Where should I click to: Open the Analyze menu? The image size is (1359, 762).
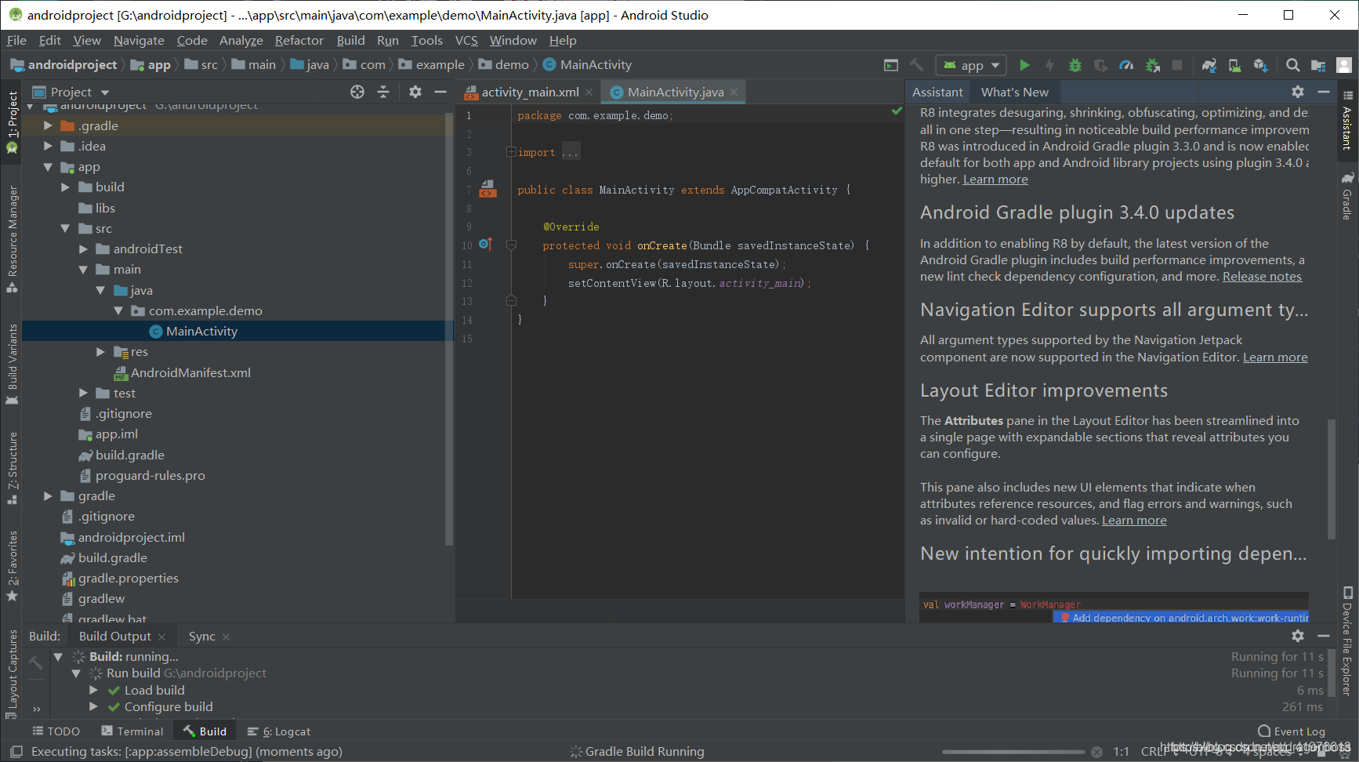click(241, 40)
